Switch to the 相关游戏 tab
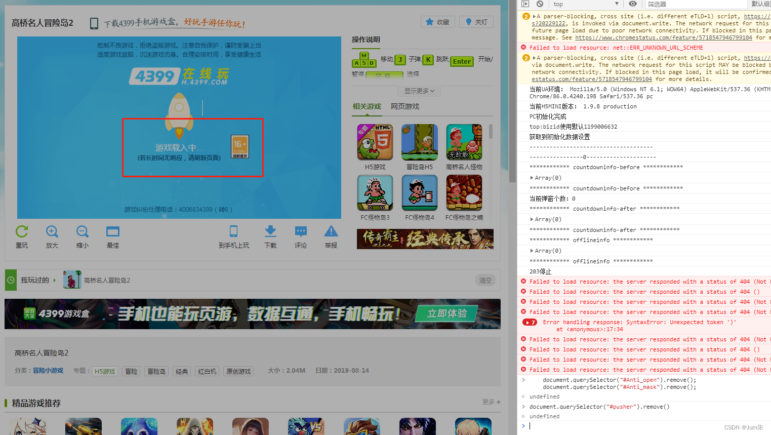The height and width of the screenshot is (435, 771). pyautogui.click(x=367, y=106)
